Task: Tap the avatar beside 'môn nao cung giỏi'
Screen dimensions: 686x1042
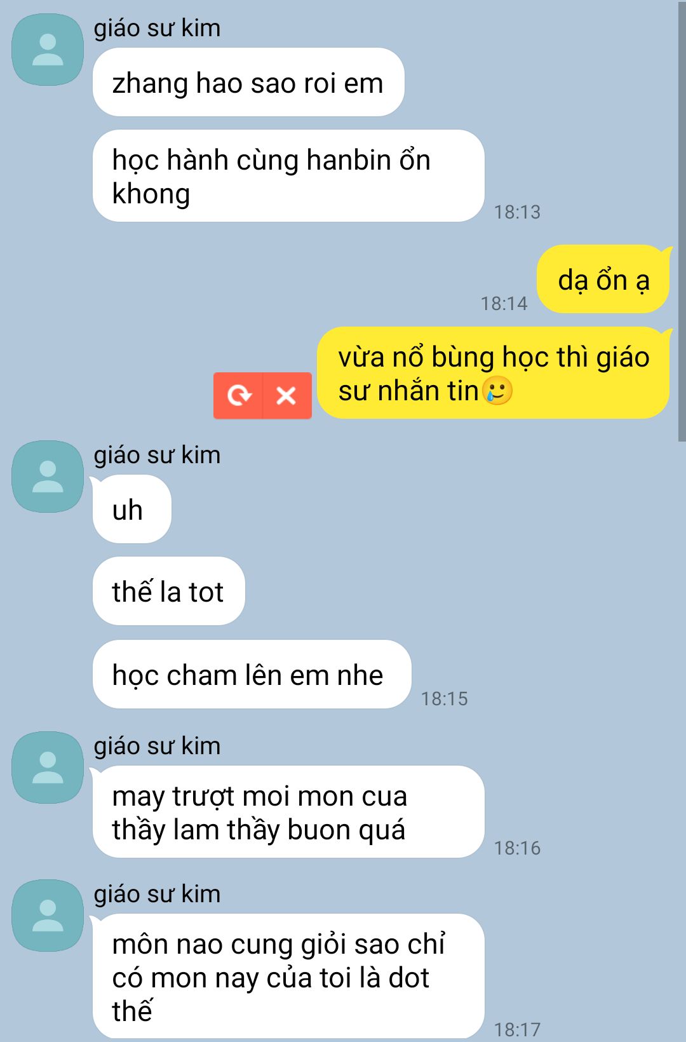Action: (x=48, y=916)
